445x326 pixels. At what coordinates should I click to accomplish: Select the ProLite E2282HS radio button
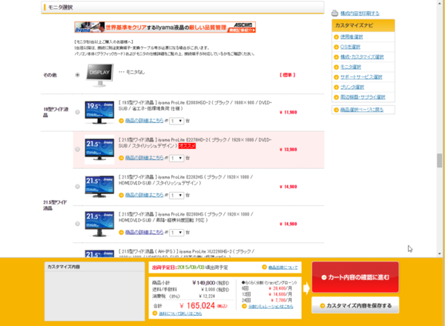(77, 187)
